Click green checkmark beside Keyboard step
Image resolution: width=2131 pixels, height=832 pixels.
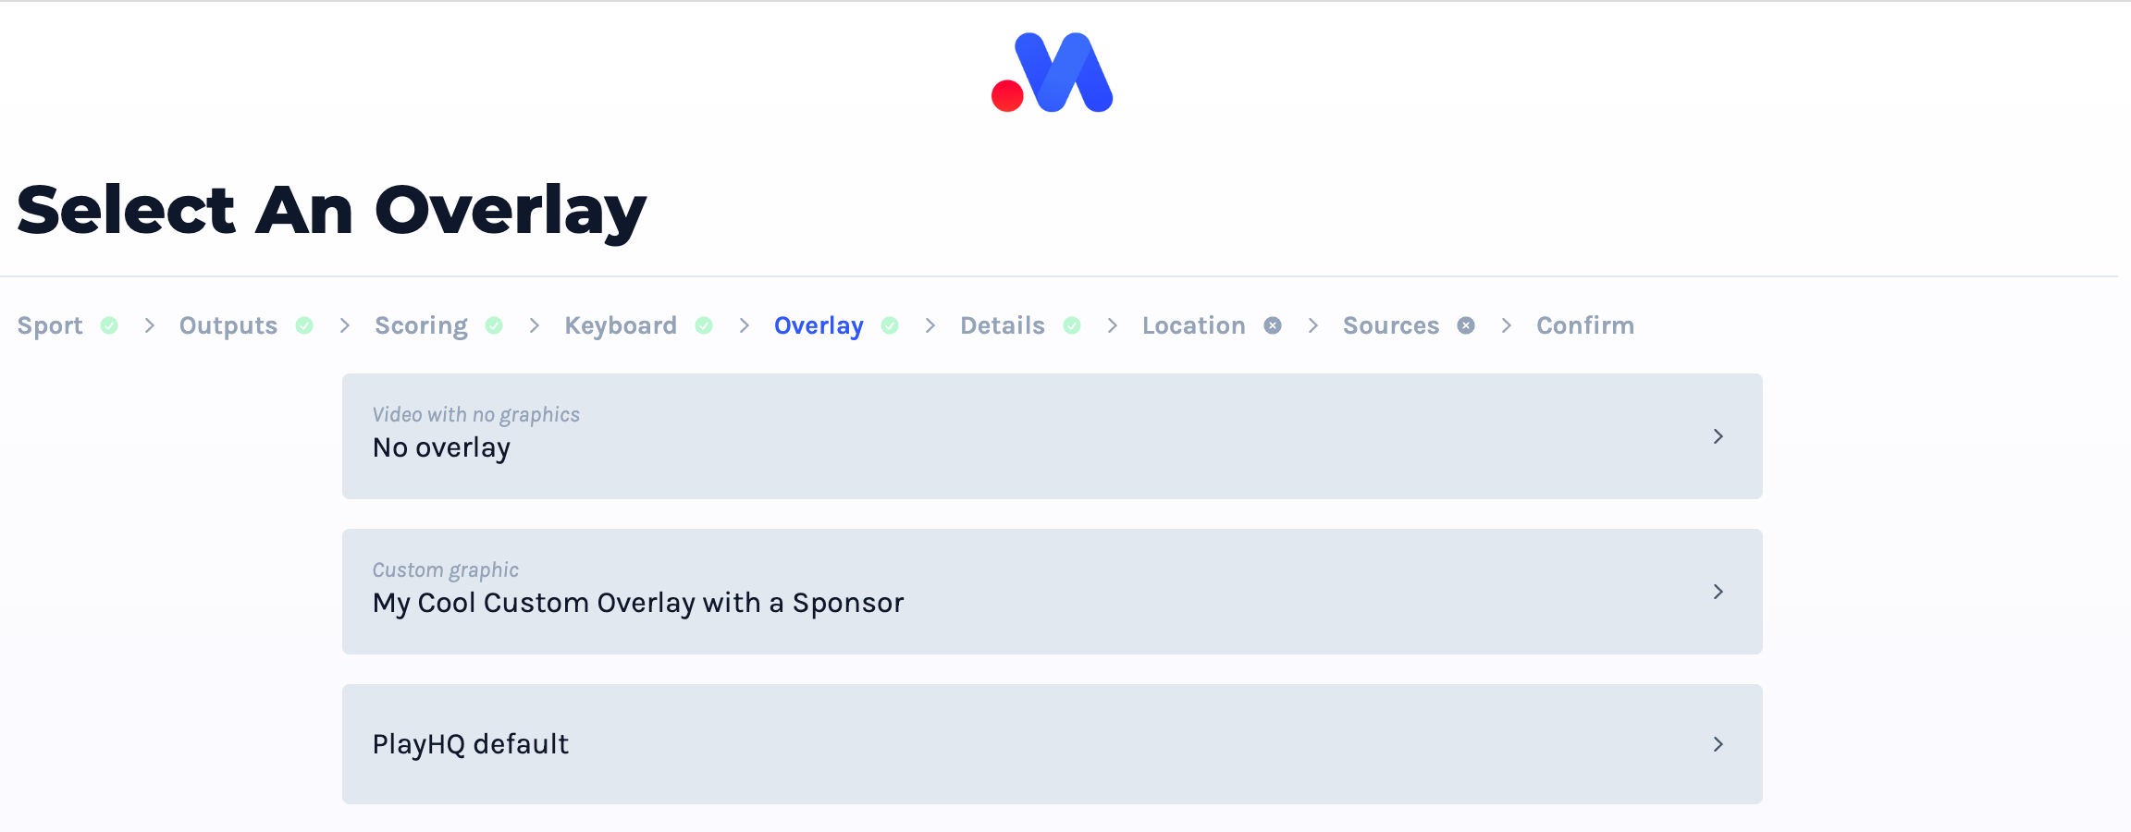(704, 325)
